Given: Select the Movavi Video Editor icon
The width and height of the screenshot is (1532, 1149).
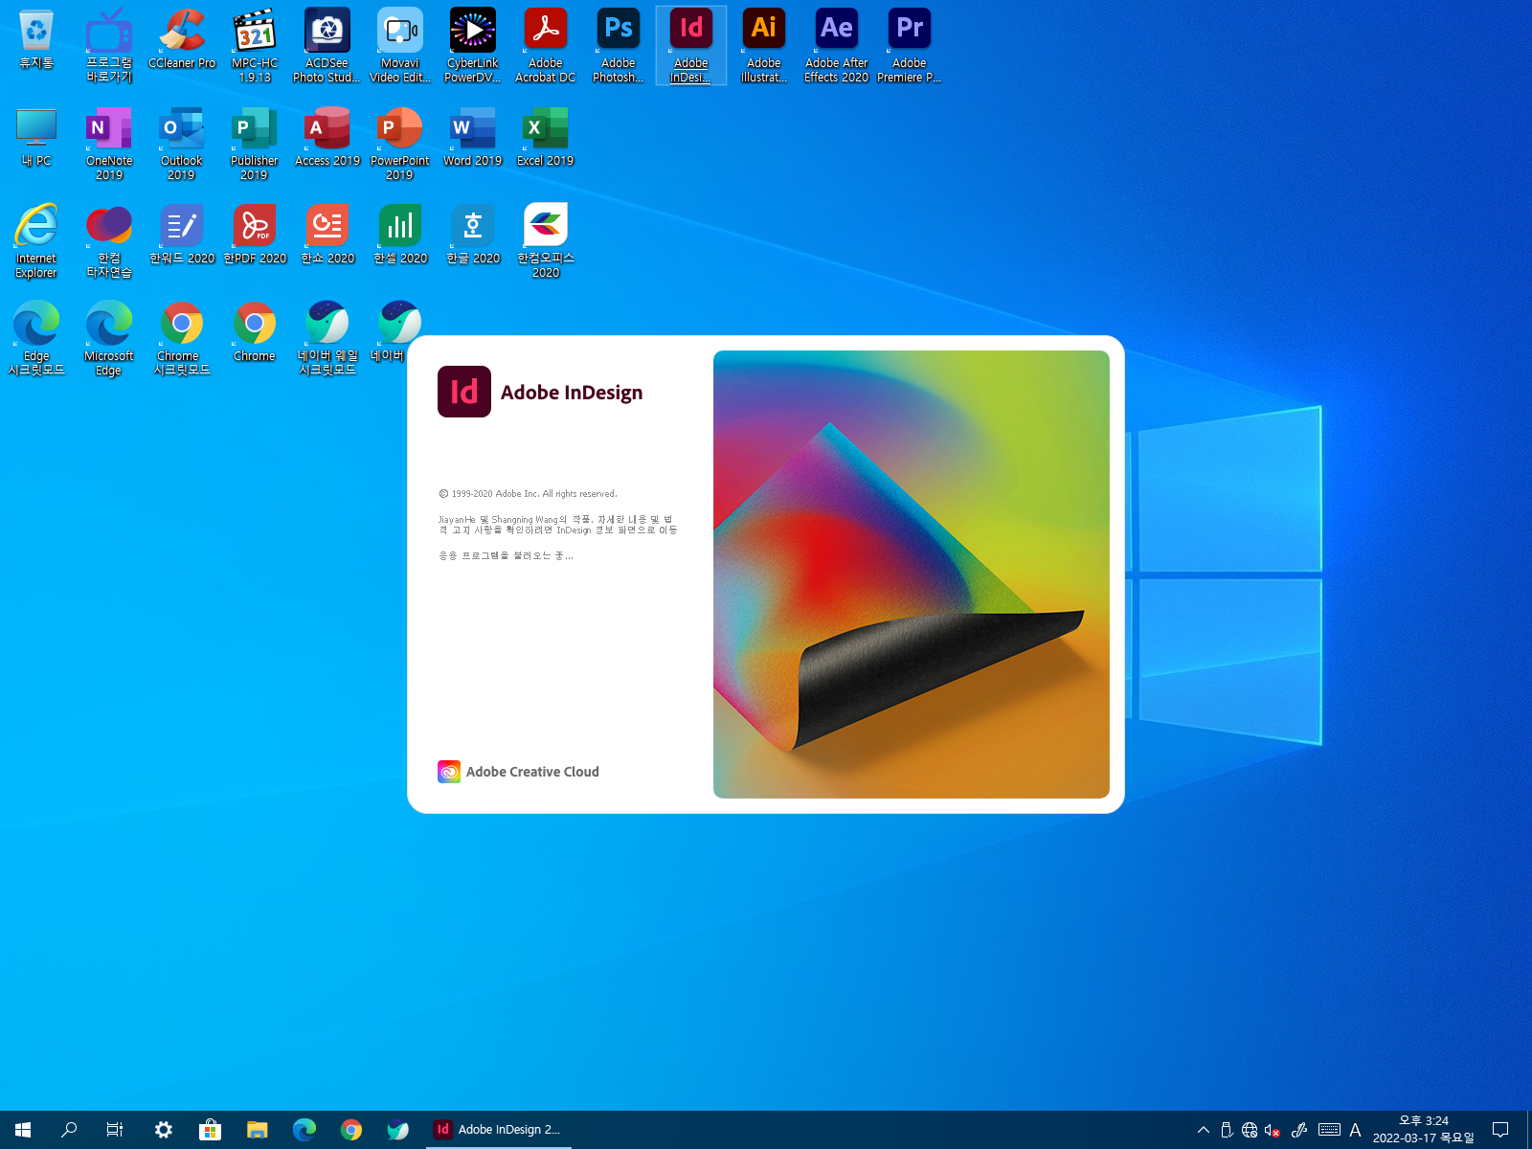Looking at the screenshot, I should 400,46.
